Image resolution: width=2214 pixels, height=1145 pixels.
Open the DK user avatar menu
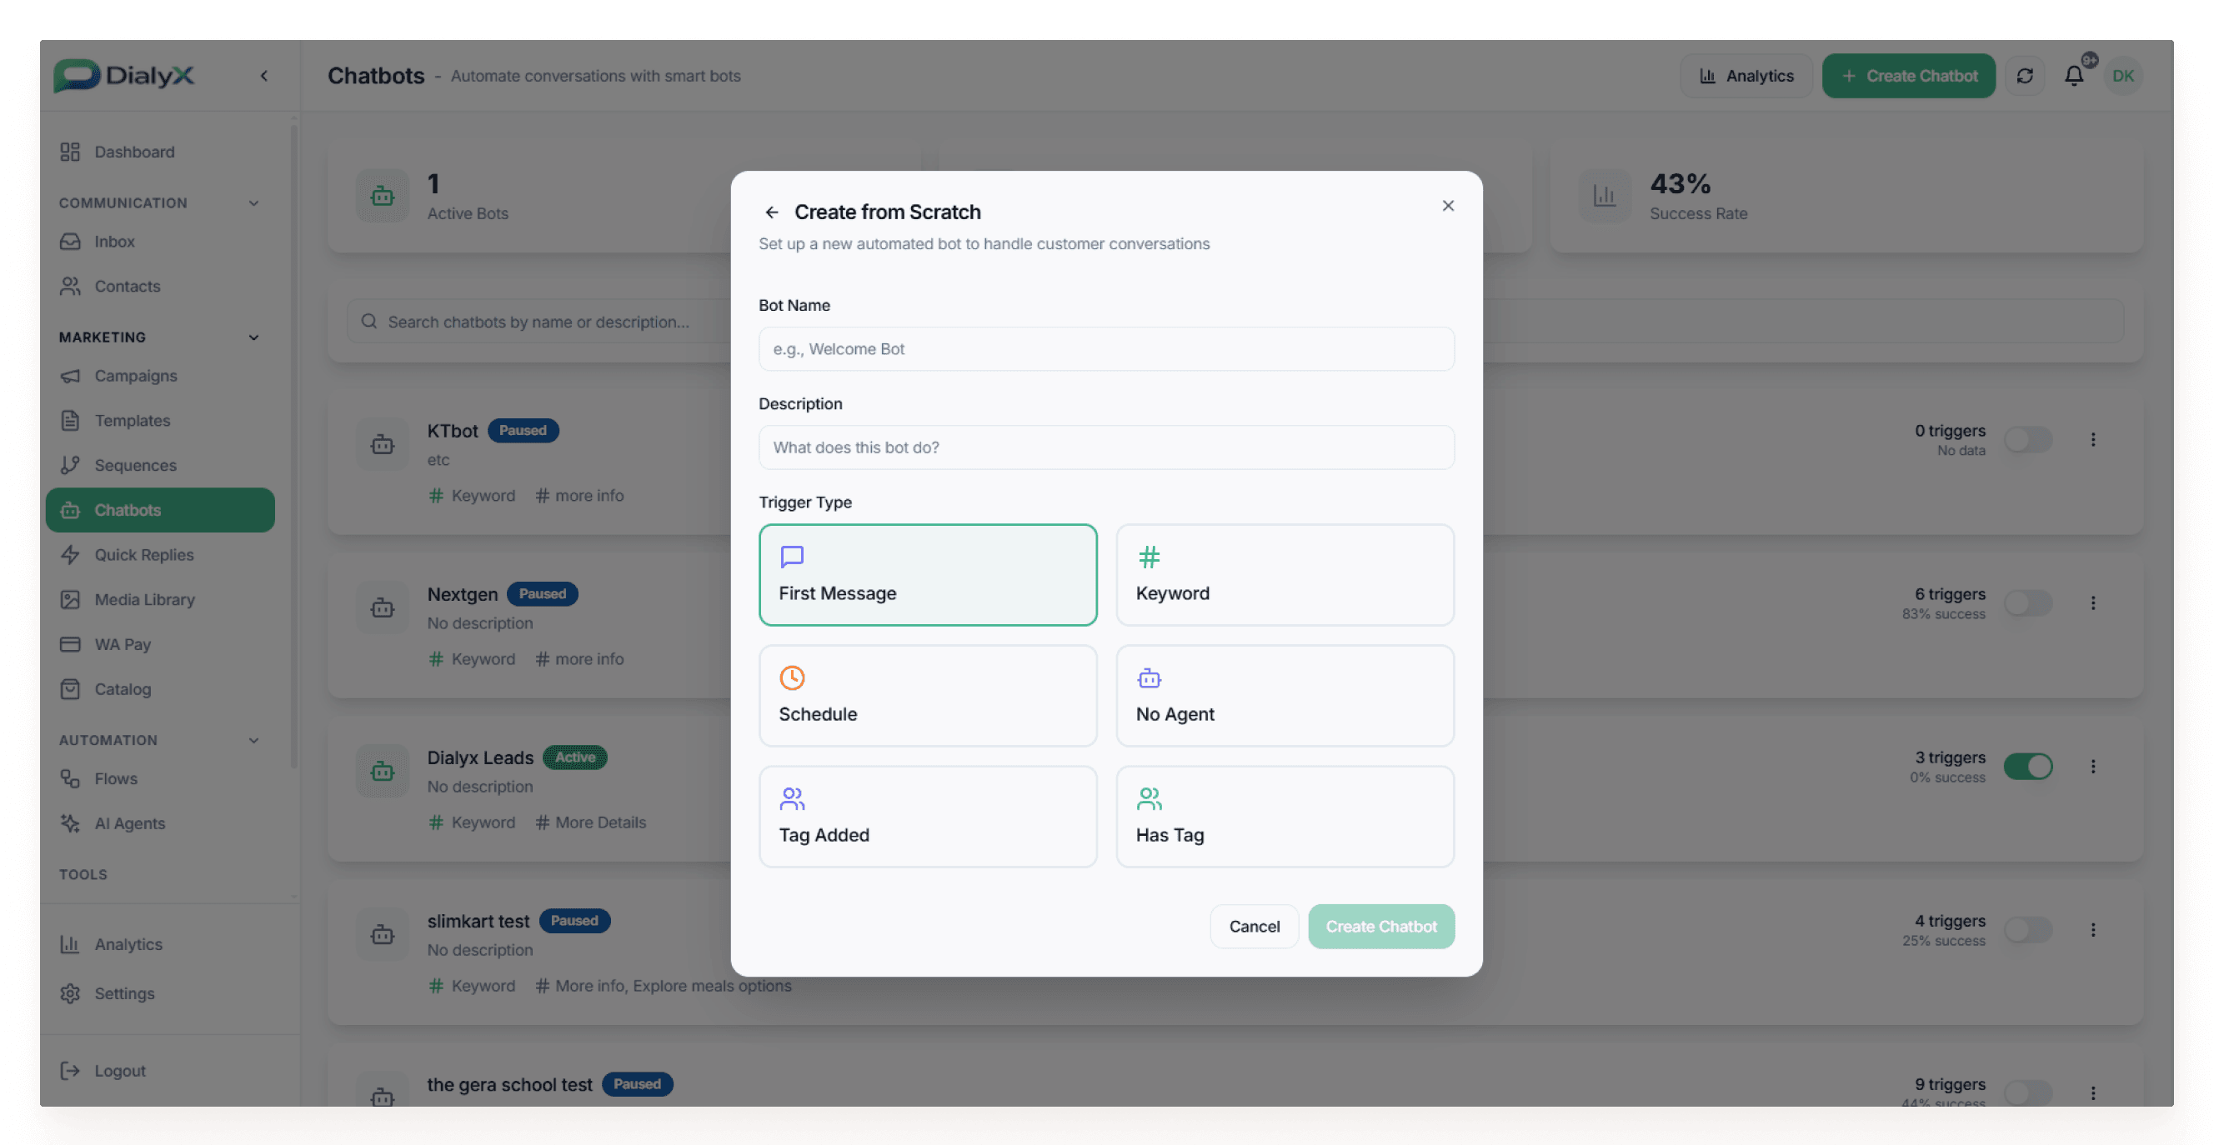coord(2122,76)
